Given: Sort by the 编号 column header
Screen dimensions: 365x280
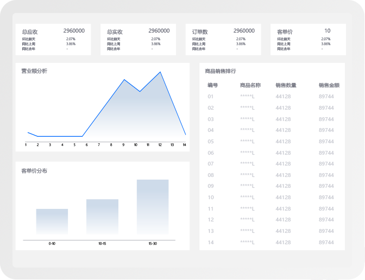Looking at the screenshot, I should [x=212, y=85].
